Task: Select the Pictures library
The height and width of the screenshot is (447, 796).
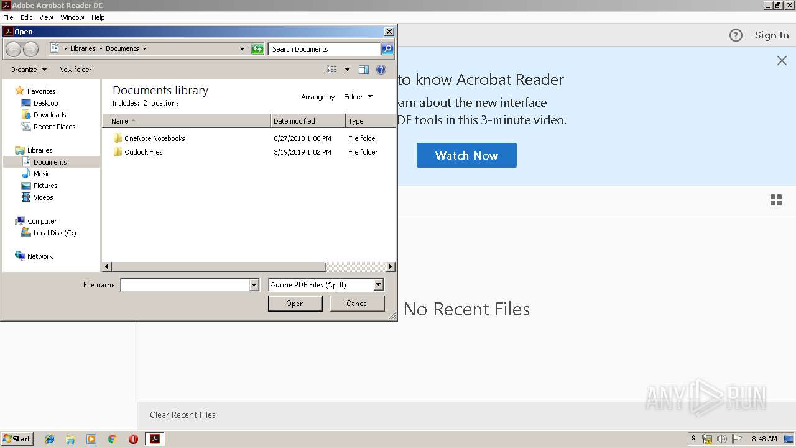Action: [45, 186]
